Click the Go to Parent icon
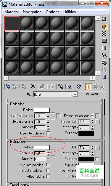Image resolution: width=111 pixels, height=186 pixels. tap(96, 86)
